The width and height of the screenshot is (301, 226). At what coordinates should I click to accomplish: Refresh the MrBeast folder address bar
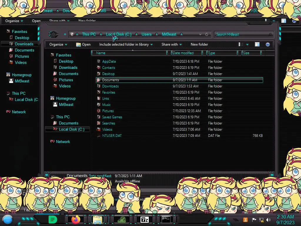(207, 34)
